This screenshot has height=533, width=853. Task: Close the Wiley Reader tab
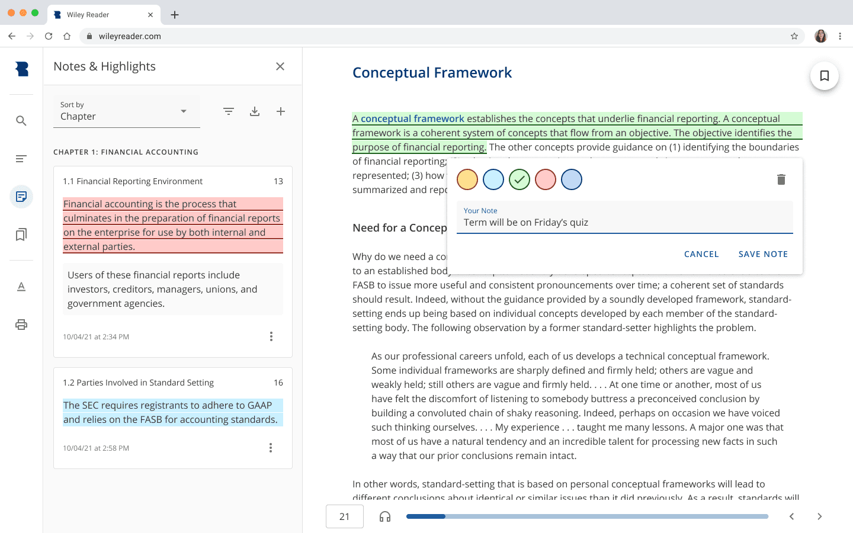point(150,15)
